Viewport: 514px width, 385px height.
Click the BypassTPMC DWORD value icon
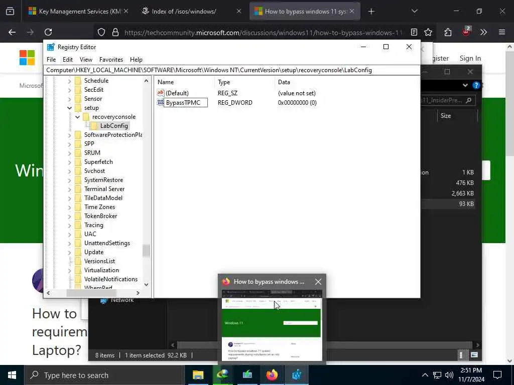click(160, 102)
